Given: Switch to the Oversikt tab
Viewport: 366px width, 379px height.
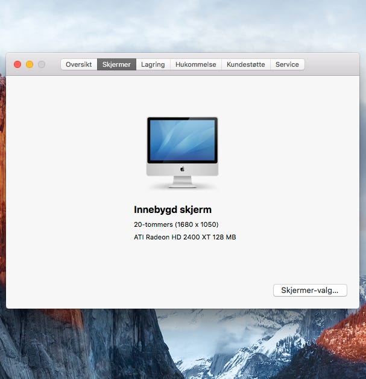Looking at the screenshot, I should click(79, 64).
